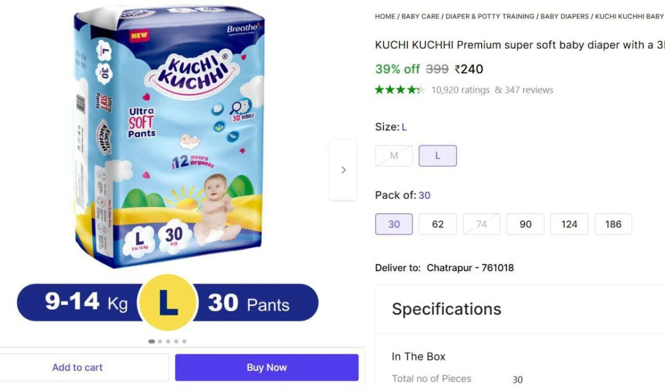Navigate to BABY DIAPERS breadcrumb
This screenshot has width=665, height=388.
(565, 17)
